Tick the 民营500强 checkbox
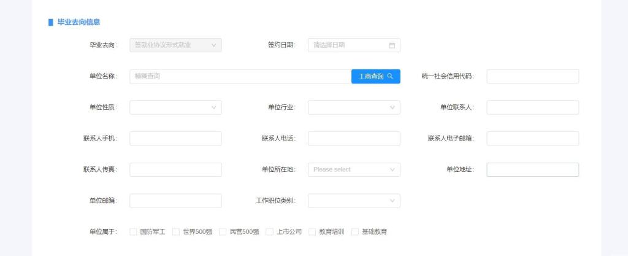This screenshot has width=628, height=256. click(x=223, y=232)
